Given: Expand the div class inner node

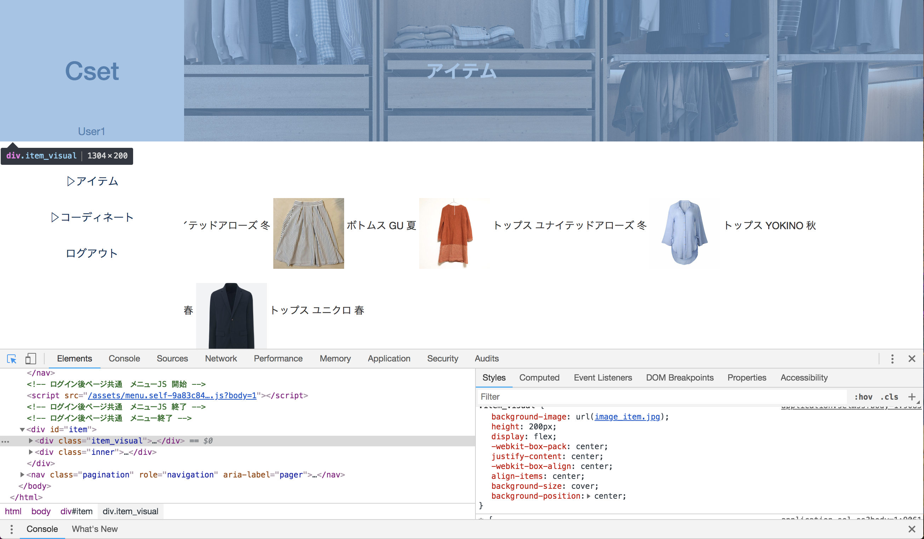Looking at the screenshot, I should 31,452.
